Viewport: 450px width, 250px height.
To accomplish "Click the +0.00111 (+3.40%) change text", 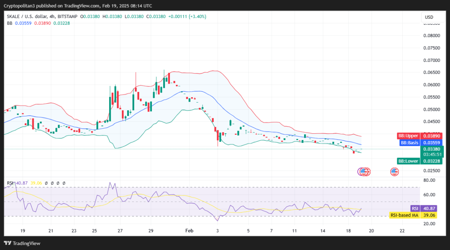I will click(x=187, y=17).
